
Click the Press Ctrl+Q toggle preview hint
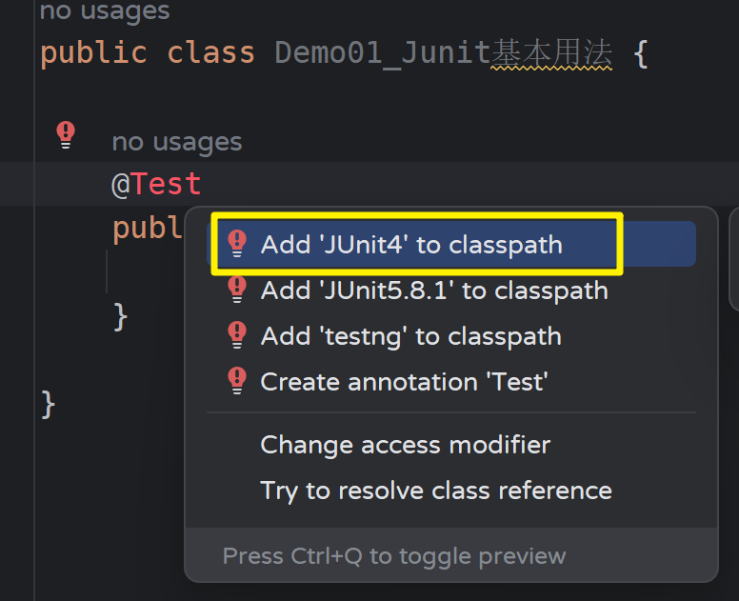(394, 556)
